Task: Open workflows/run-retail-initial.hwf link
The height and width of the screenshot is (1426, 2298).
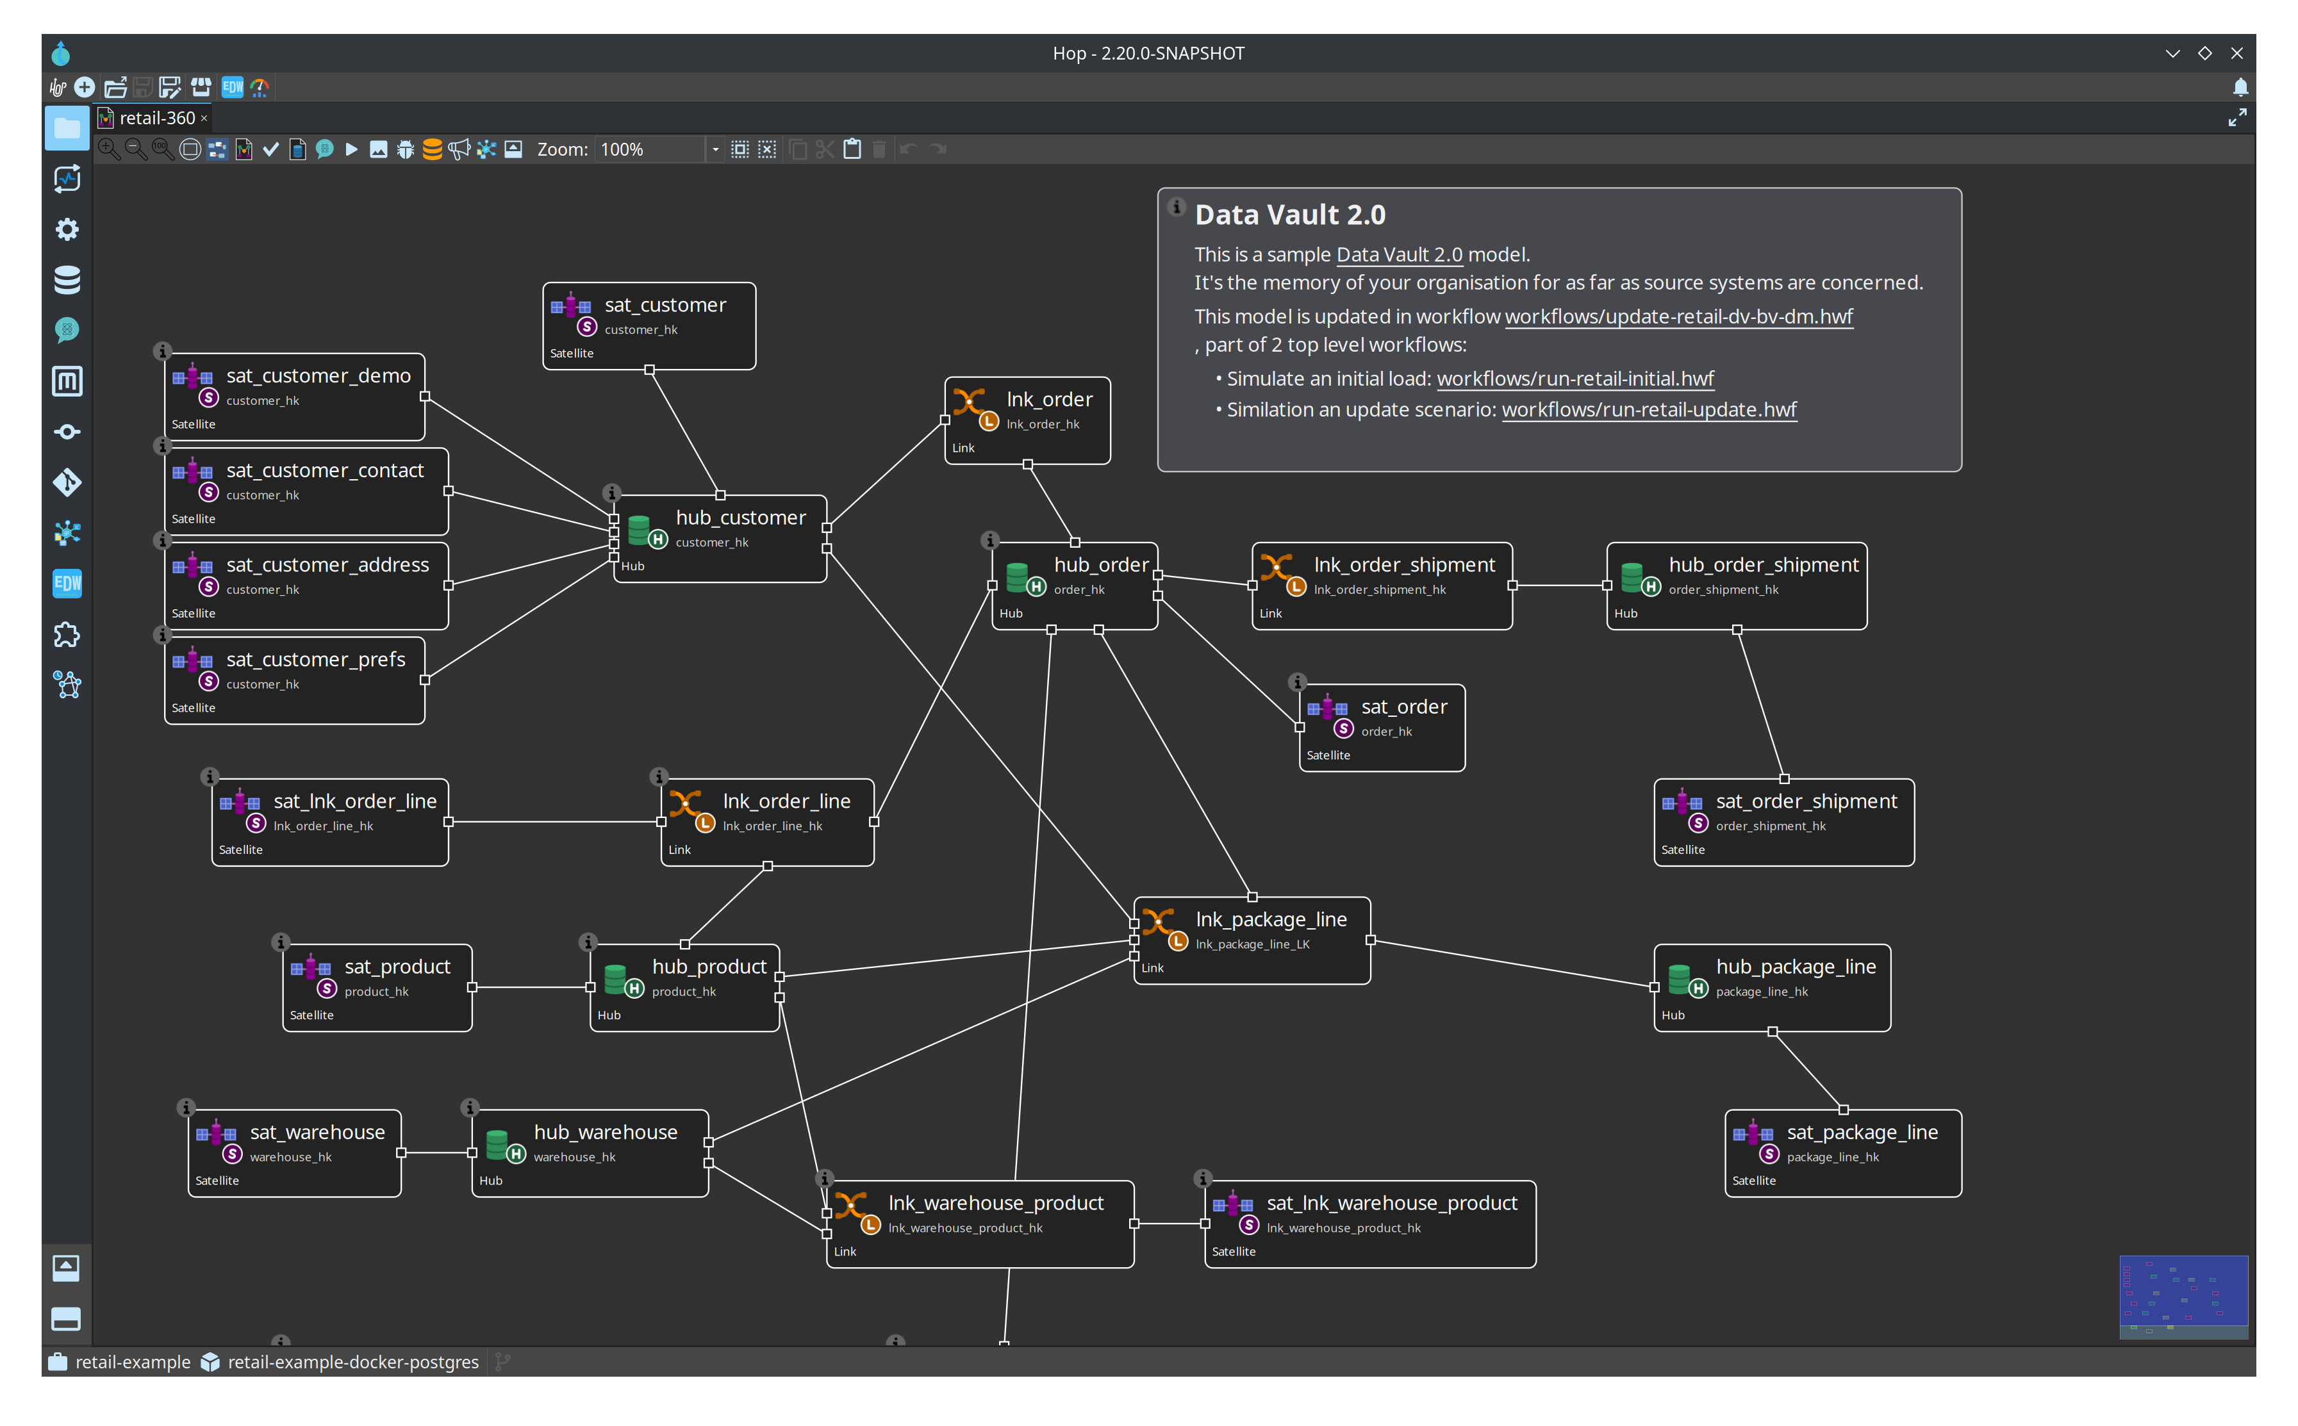Action: pyautogui.click(x=1575, y=378)
